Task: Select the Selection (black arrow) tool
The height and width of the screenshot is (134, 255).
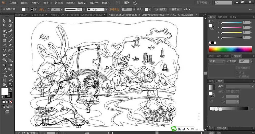Action: coord(4,21)
